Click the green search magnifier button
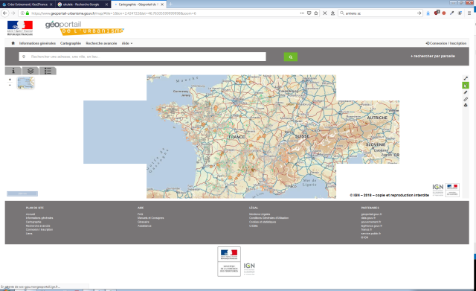Screen dimensions: 476x291 (x=291, y=57)
